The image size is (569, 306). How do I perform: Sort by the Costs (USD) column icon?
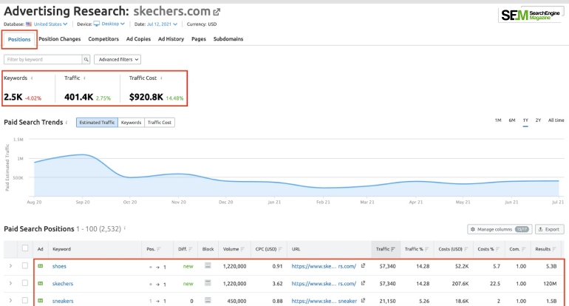pyautogui.click(x=466, y=249)
